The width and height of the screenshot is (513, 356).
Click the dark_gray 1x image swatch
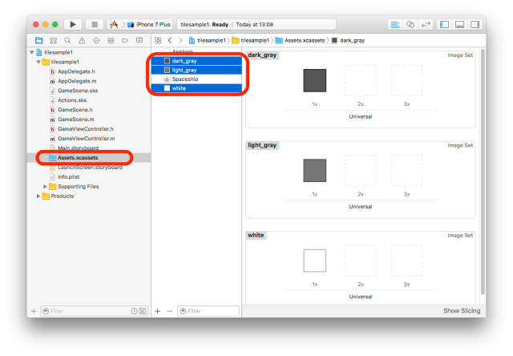(315, 80)
